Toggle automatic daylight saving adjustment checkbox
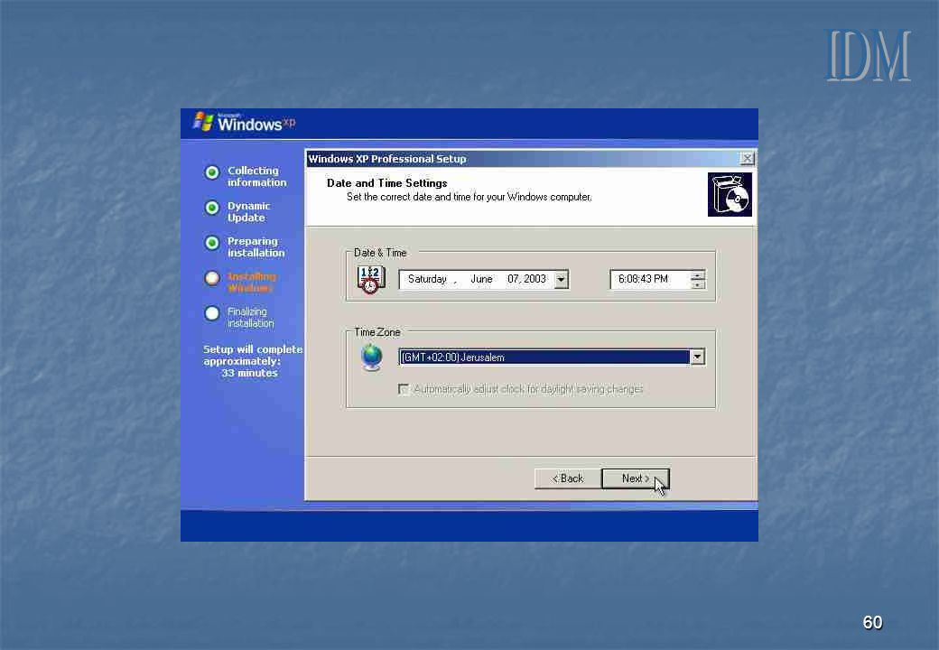939x650 pixels. [x=404, y=390]
